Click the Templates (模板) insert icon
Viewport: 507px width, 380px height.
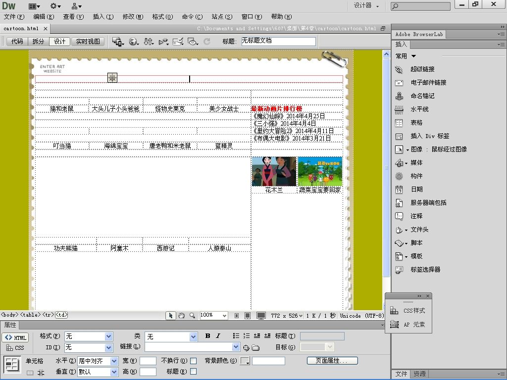(x=399, y=256)
